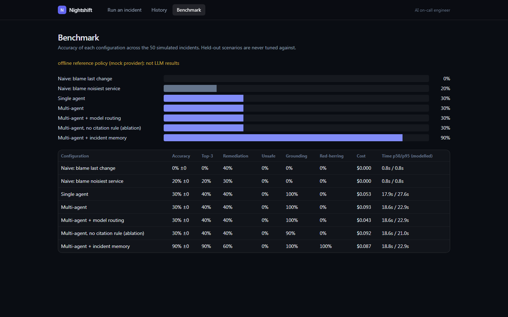The height and width of the screenshot is (317, 508).
Task: Click the $0.087 cost cell
Action: pos(364,246)
